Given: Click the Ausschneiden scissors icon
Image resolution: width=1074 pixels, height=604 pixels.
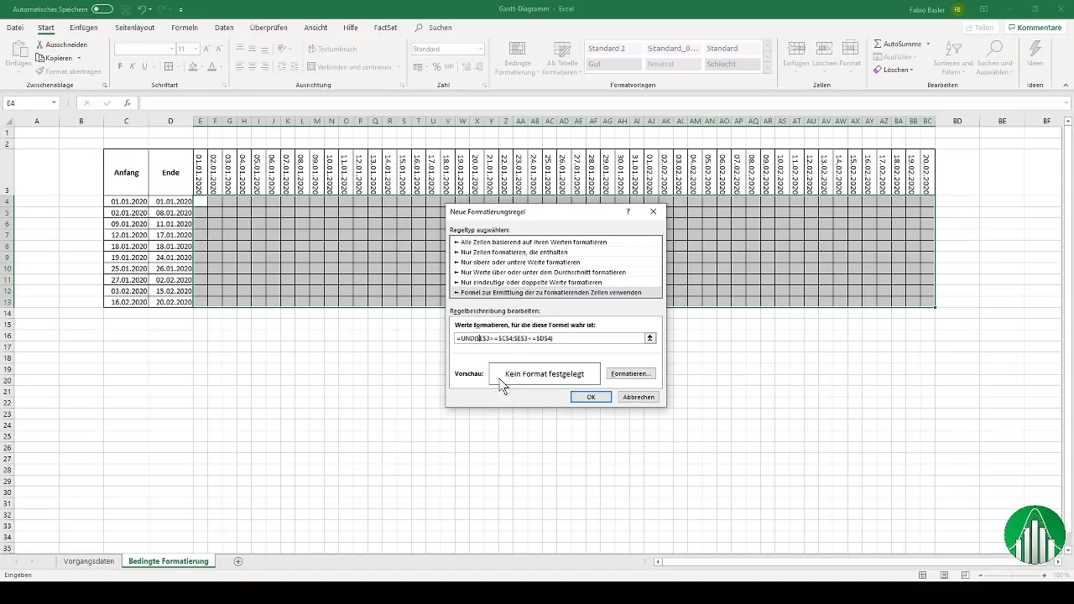Looking at the screenshot, I should tap(40, 44).
